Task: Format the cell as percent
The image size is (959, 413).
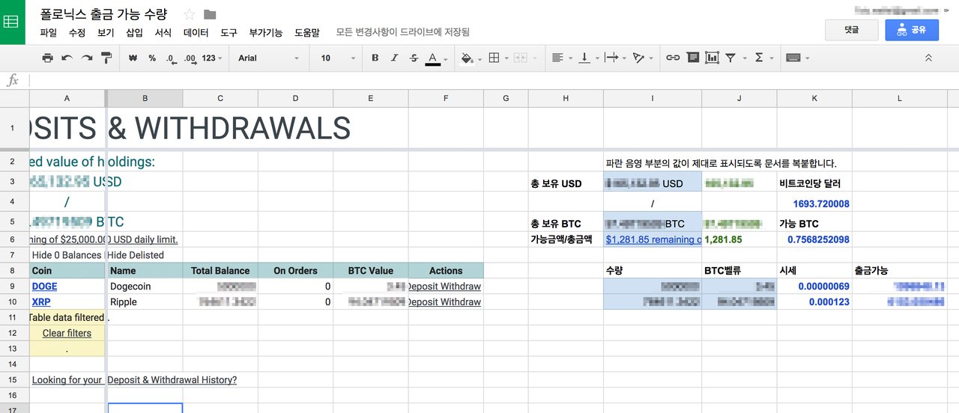Action: point(152,58)
